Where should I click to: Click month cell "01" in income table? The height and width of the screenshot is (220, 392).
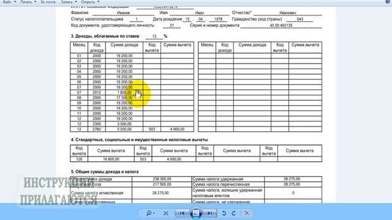[79, 56]
